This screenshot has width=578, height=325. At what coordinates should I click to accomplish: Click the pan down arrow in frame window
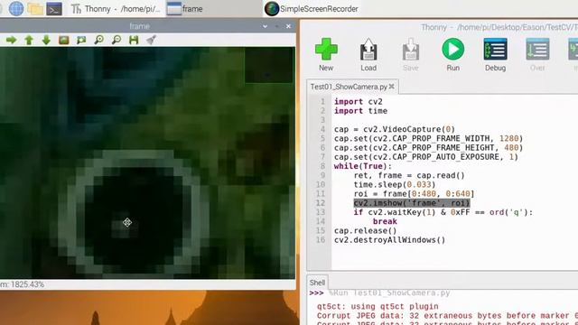pyautogui.click(x=46, y=40)
